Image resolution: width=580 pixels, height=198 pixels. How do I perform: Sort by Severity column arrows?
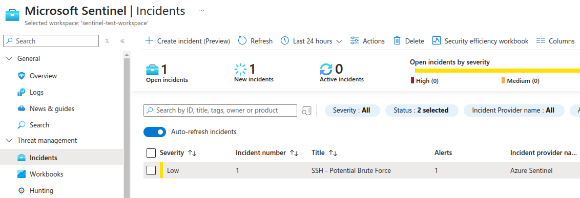192,153
